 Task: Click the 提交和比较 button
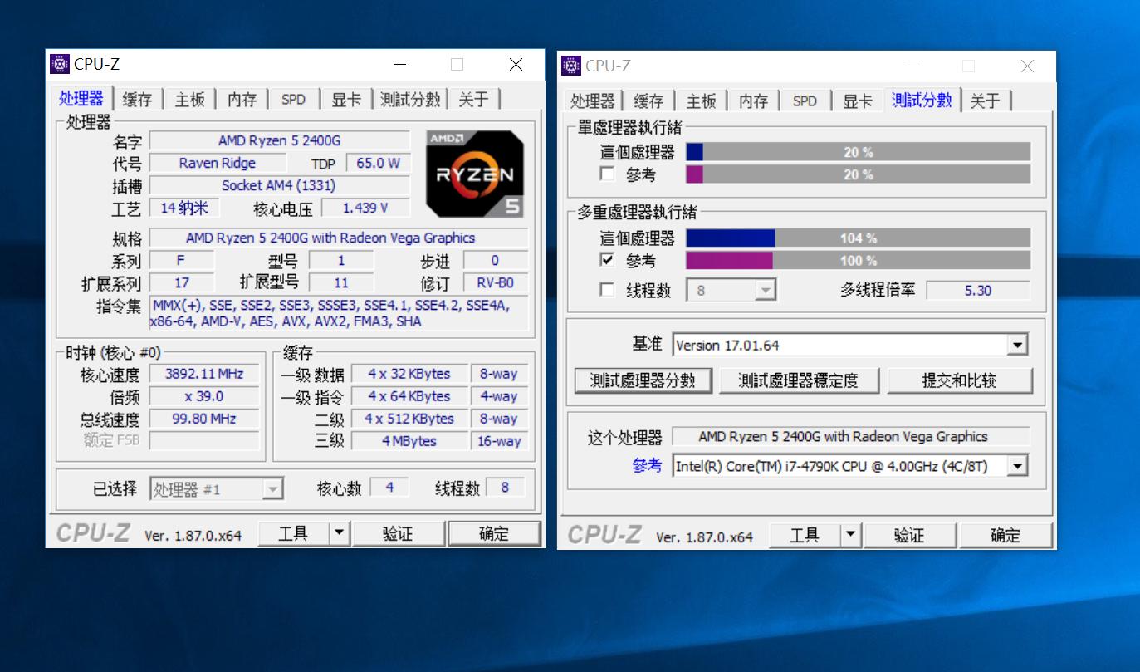coord(961,380)
